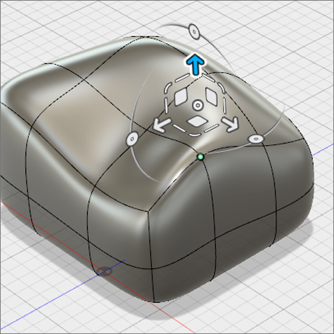Click the upper-left planar move square
The width and height of the screenshot is (334, 334).
click(181, 96)
